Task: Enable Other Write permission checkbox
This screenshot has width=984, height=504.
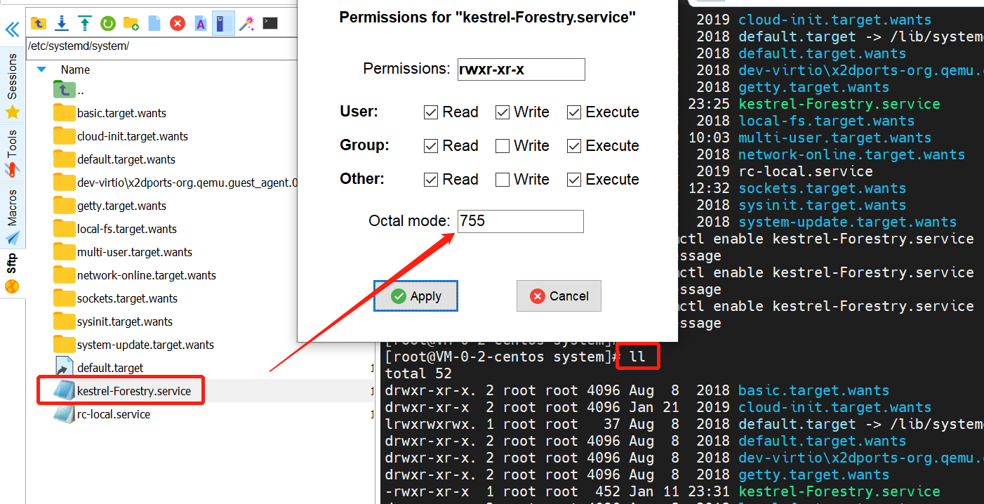Action: [503, 180]
